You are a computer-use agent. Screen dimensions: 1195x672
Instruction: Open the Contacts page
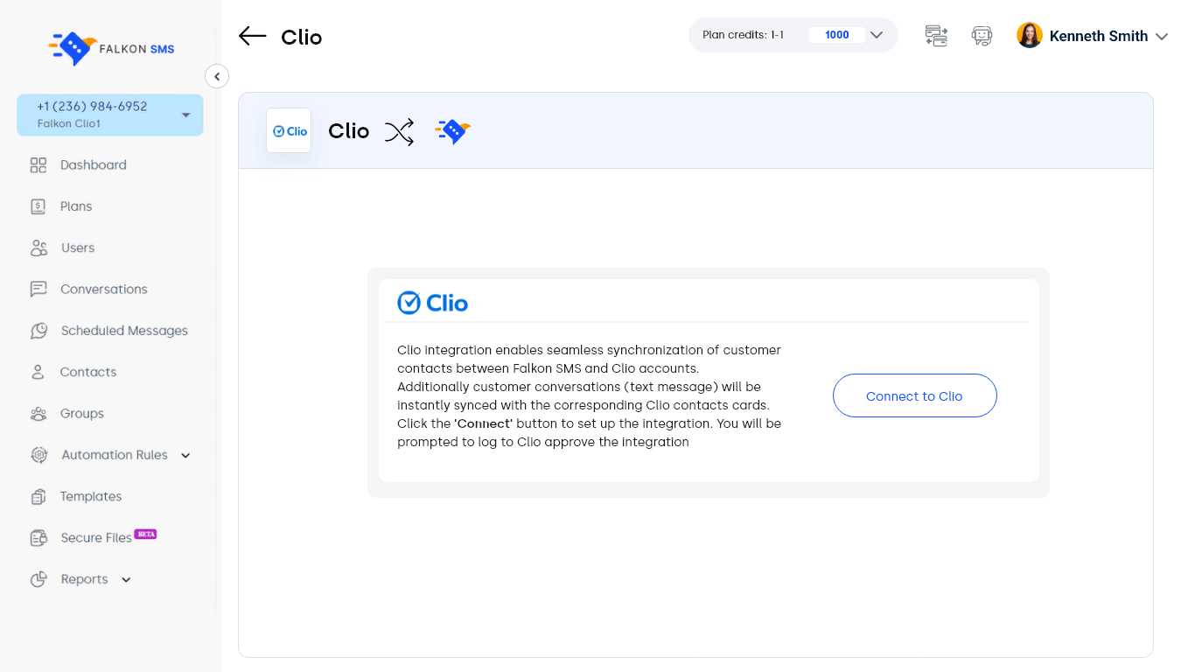[x=88, y=373]
